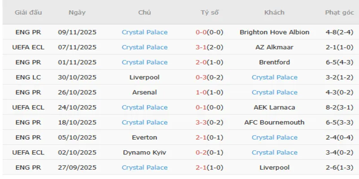Select the AEK Larnaca team name
The height and width of the screenshot is (179, 359).
tap(274, 107)
